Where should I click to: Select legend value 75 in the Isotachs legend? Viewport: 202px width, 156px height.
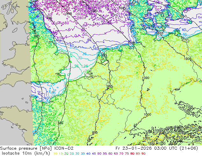[x=127, y=153]
